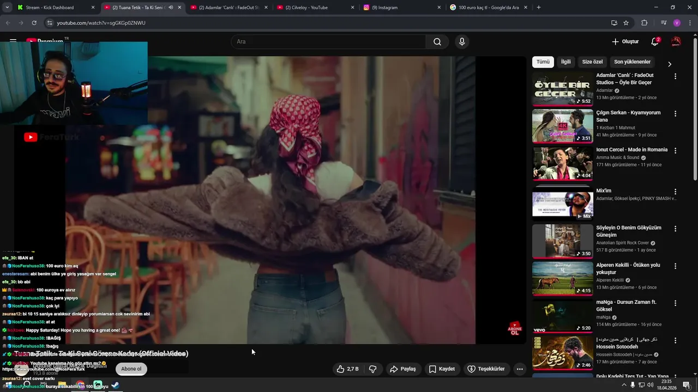View site information icon in address bar
Image resolution: width=698 pixels, height=392 pixels.
(49, 23)
